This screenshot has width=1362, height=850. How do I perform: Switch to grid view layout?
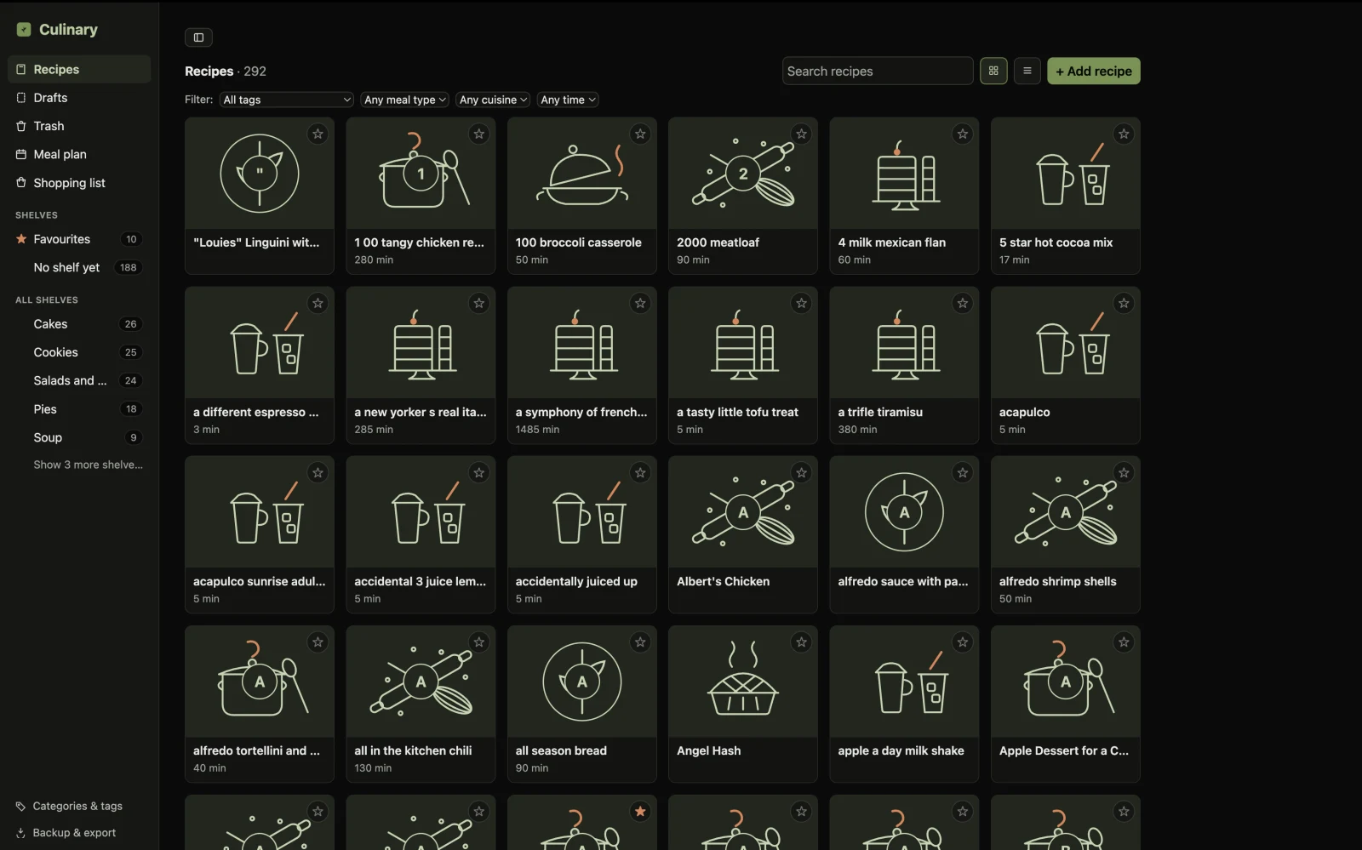point(993,71)
